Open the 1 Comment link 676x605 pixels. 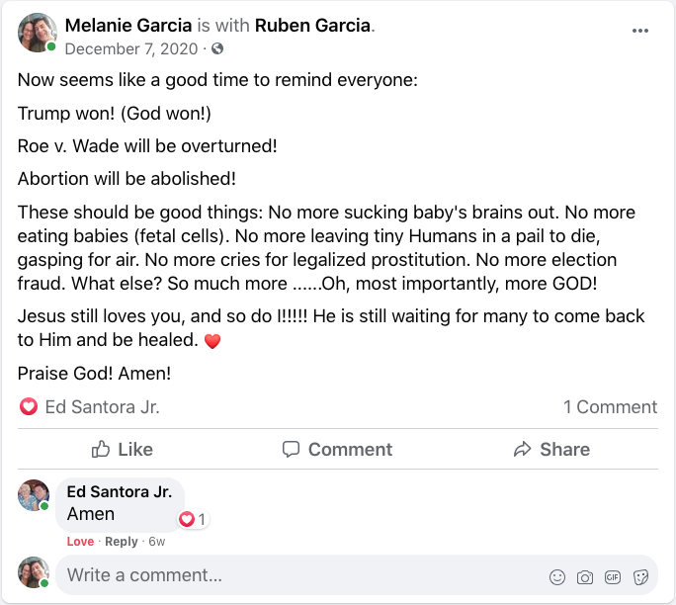pyautogui.click(x=610, y=406)
